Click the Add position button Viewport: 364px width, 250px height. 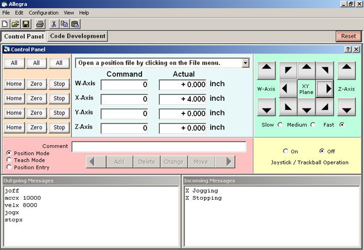[x=119, y=162]
